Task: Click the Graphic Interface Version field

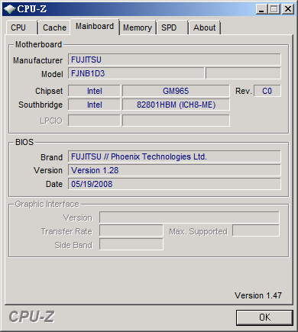Action: 189,218
